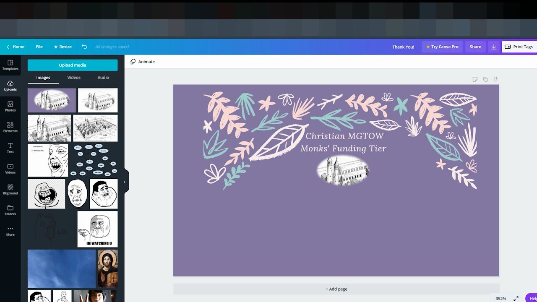
Task: Click the 'All changes saved' status
Action: pos(112,47)
